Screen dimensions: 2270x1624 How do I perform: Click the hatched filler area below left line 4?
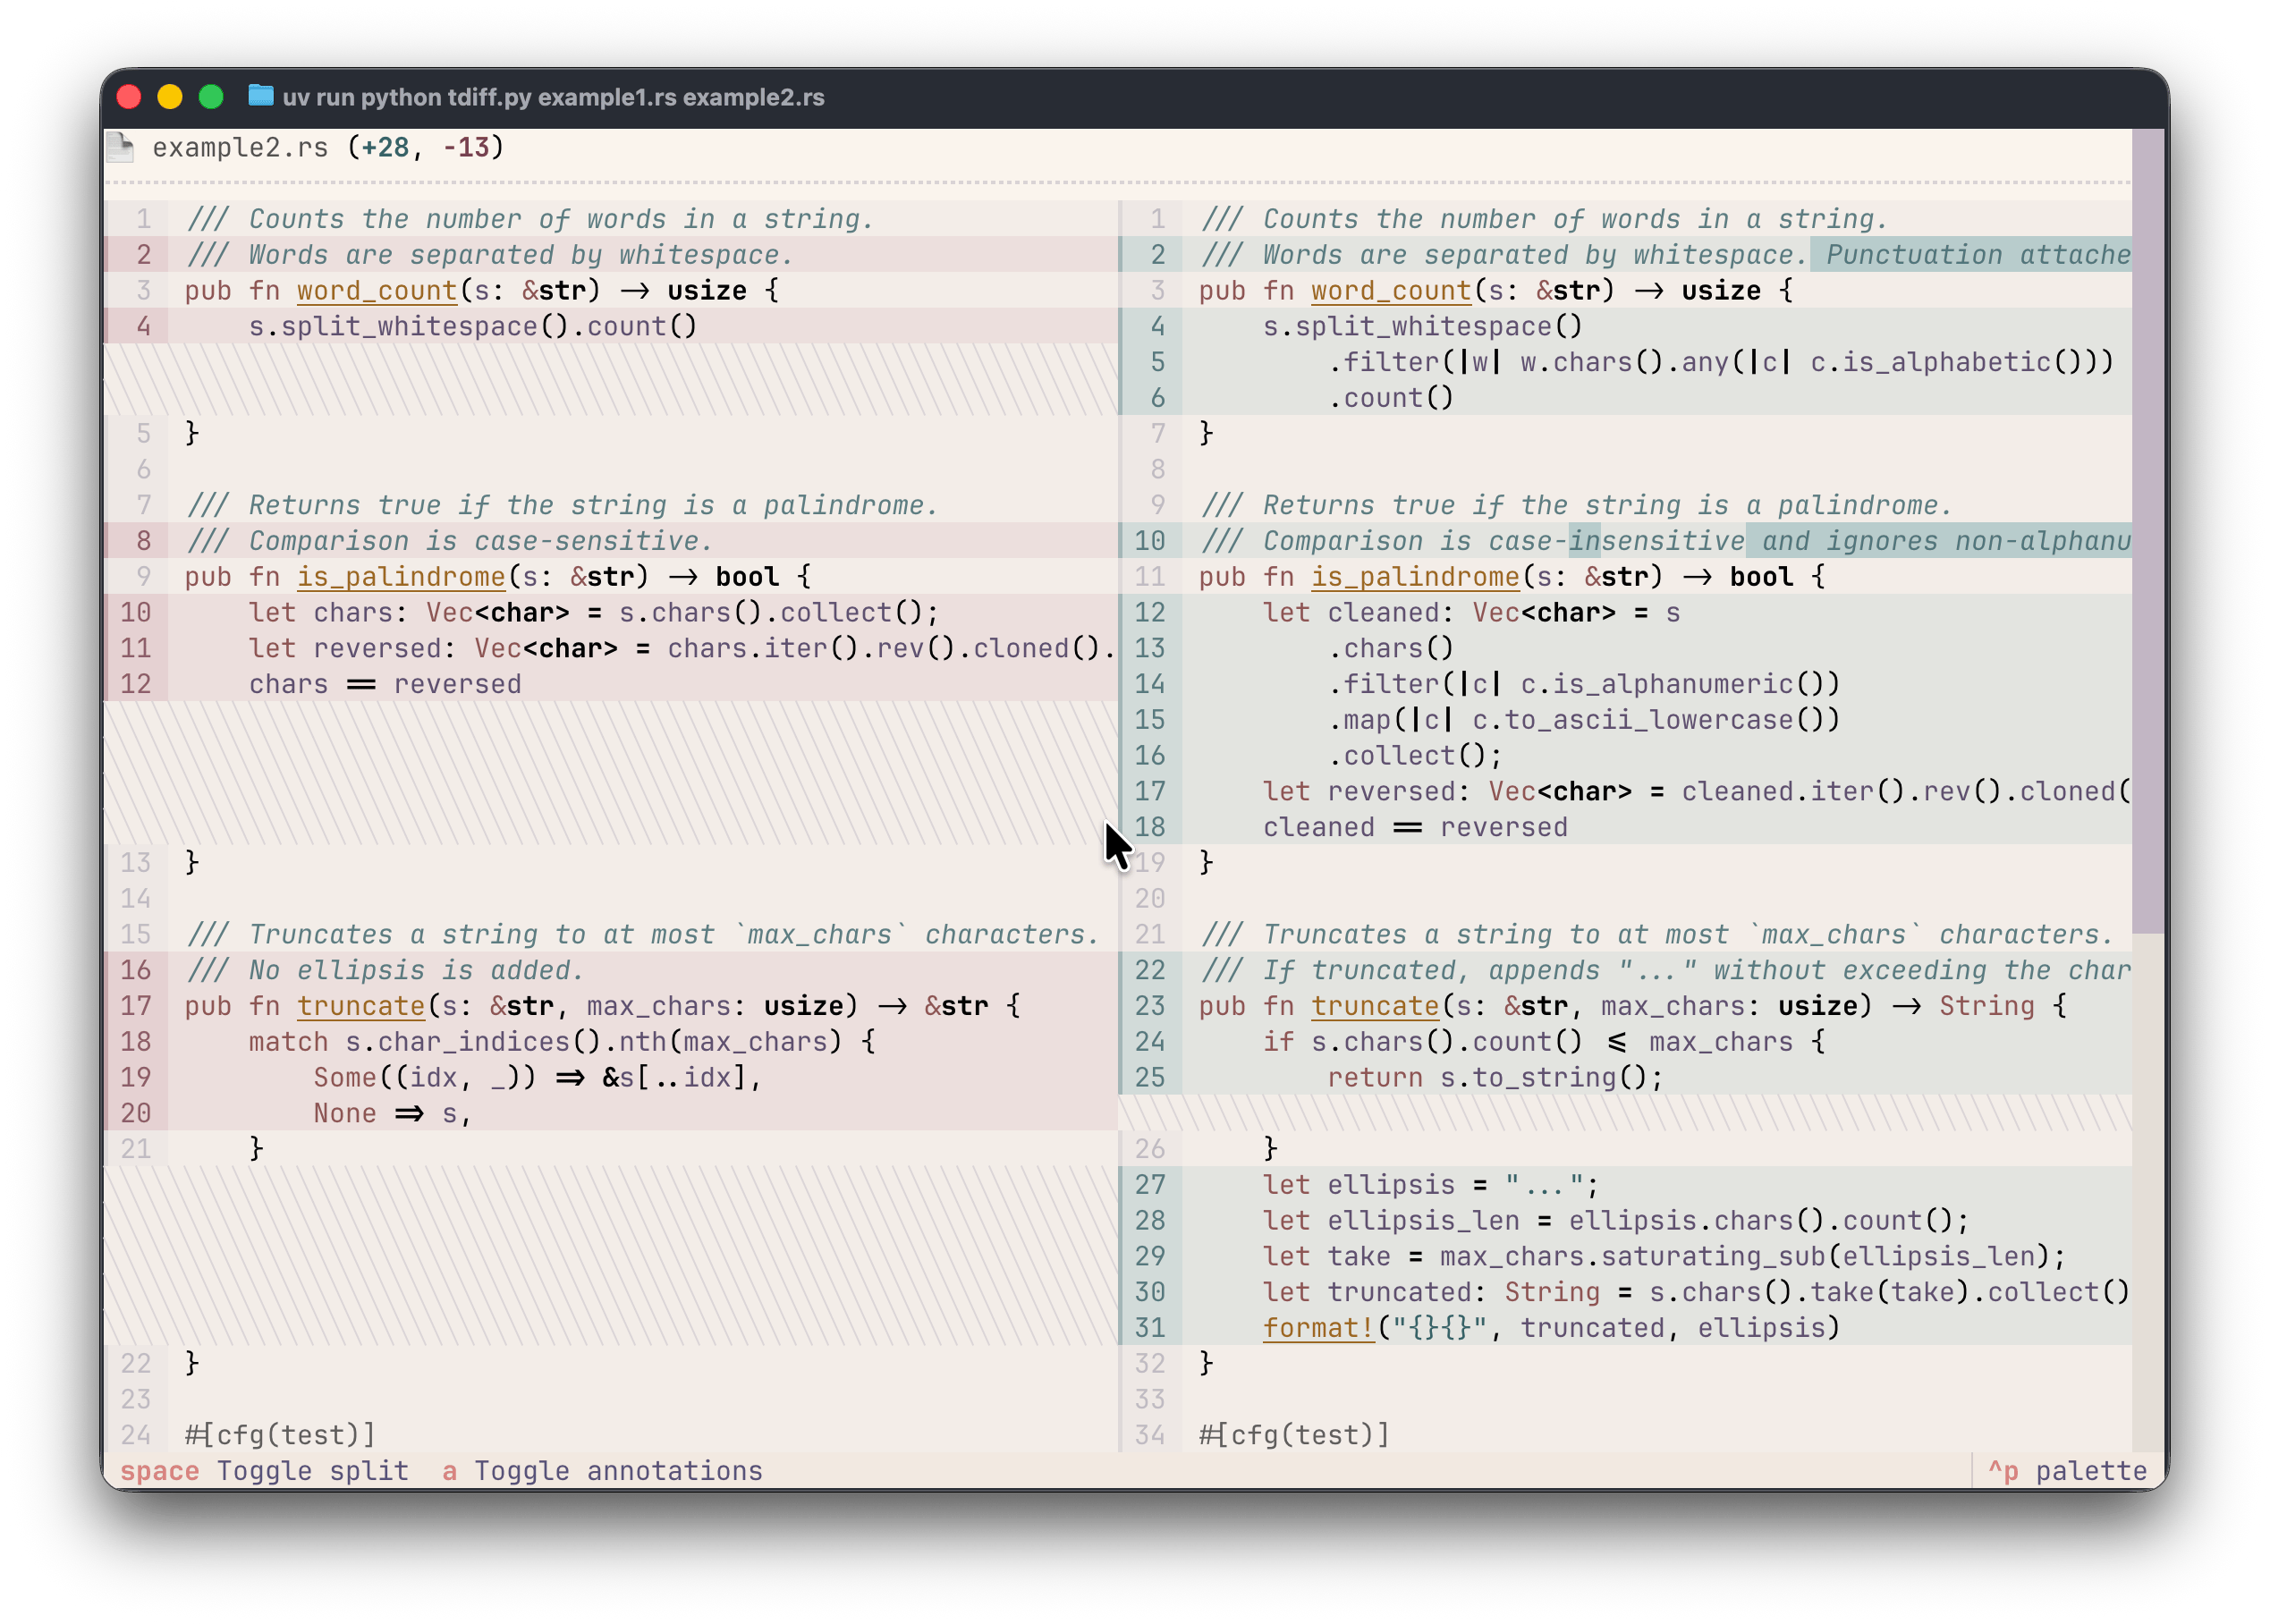610,380
